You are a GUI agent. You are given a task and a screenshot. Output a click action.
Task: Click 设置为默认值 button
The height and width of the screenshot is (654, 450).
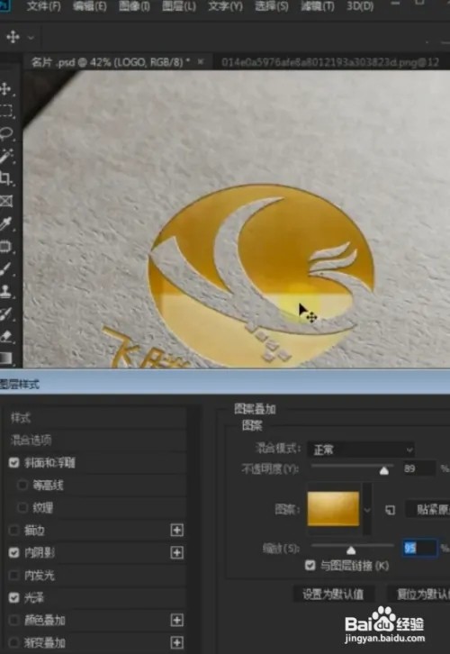coord(333,594)
